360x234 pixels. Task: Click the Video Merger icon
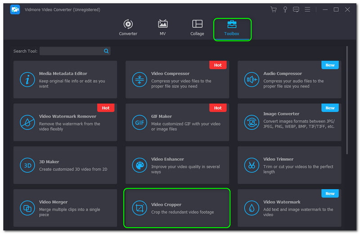pyautogui.click(x=27, y=208)
